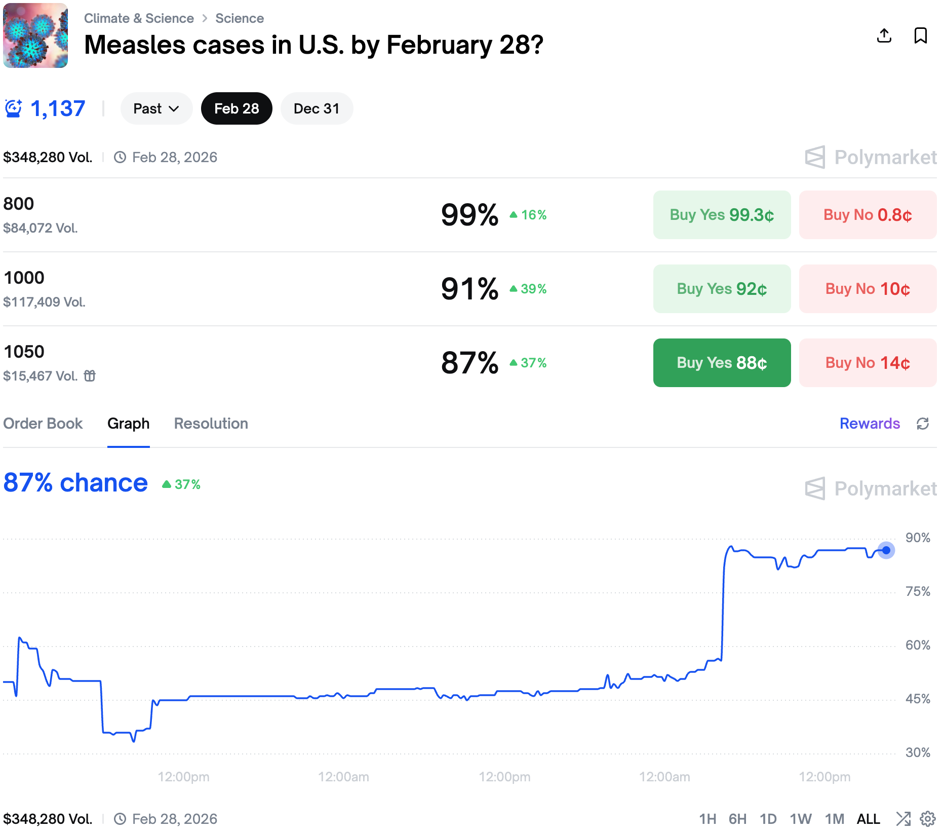Screen dimensions: 943x833
Task: Select the Feb 28 date pill
Action: pyautogui.click(x=237, y=108)
